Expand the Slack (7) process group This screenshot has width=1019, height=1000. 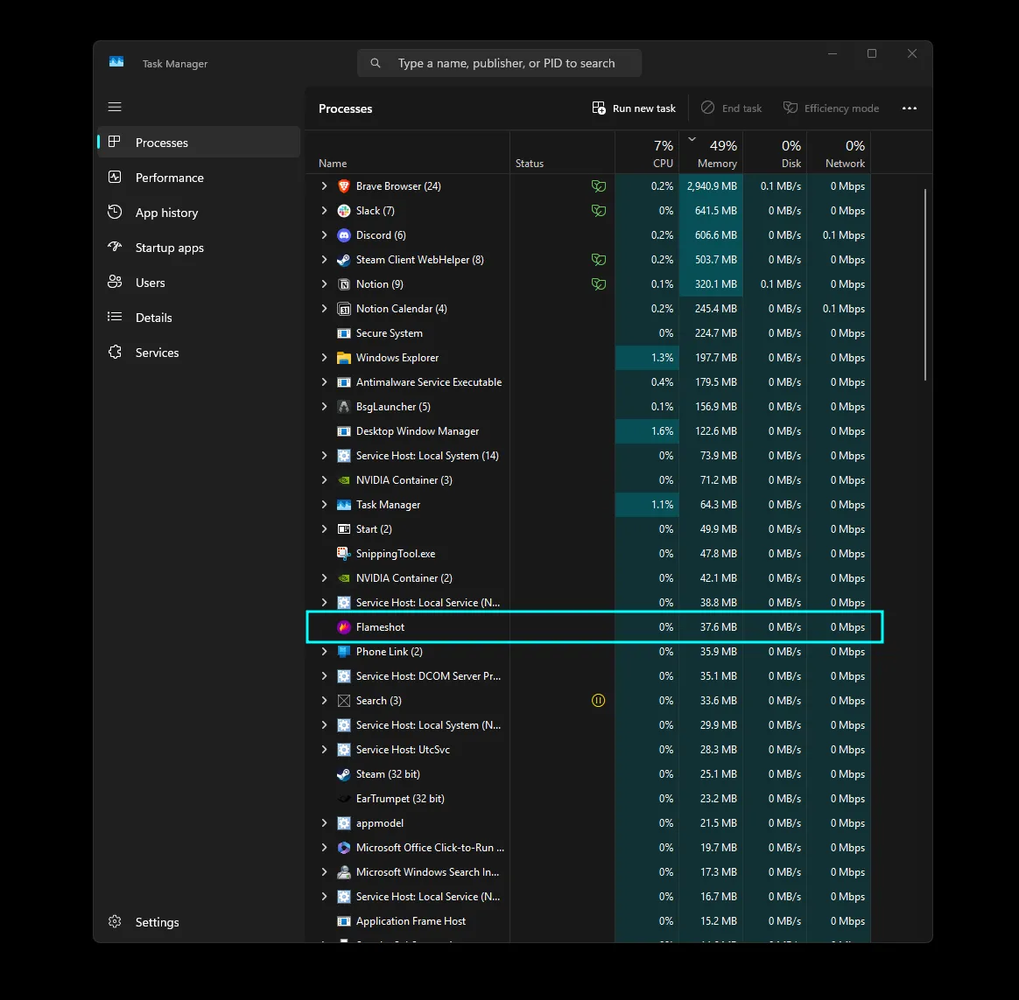(324, 211)
